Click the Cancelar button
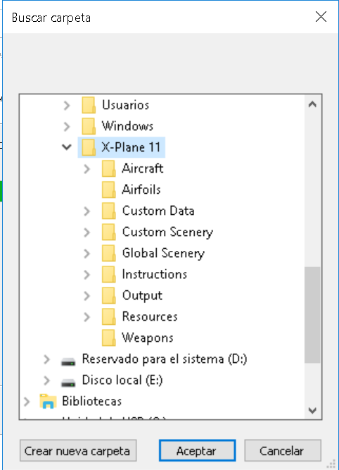The image size is (339, 470). pyautogui.click(x=283, y=450)
